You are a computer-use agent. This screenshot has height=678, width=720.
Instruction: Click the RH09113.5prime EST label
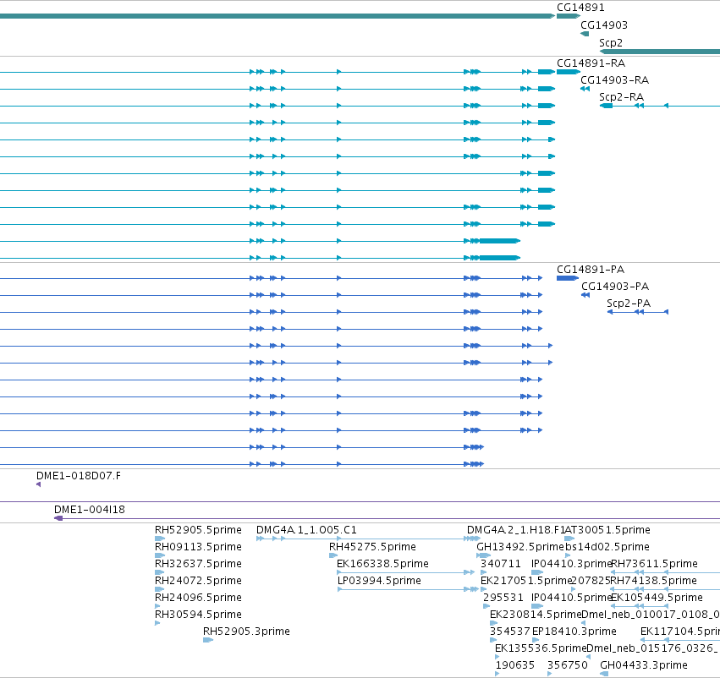click(198, 547)
